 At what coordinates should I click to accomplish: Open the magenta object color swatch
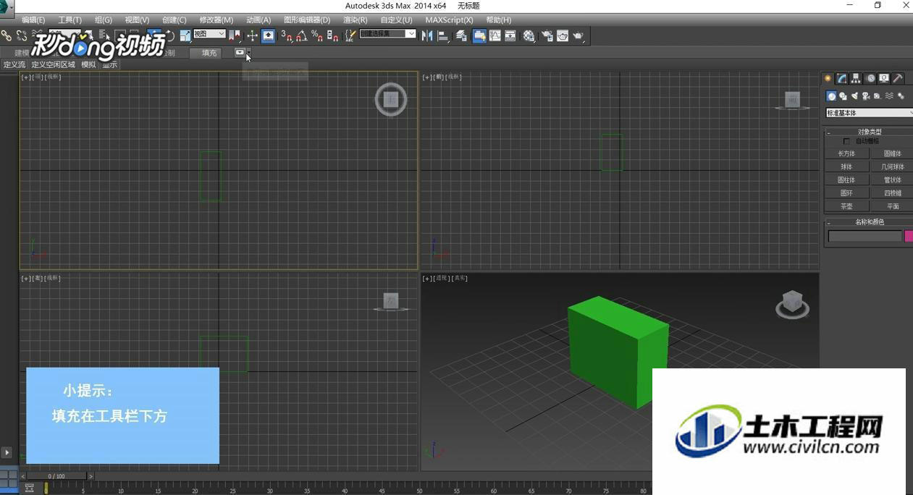(909, 236)
